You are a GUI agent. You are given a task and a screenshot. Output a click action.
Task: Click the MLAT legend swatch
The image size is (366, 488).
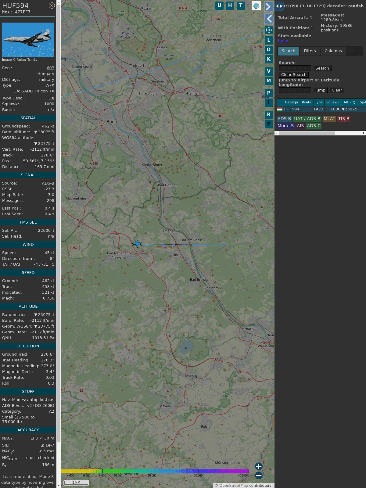pyautogui.click(x=329, y=119)
